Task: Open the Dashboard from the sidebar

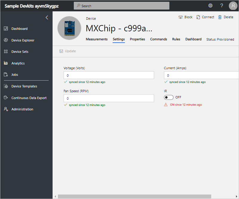Action: [x=19, y=28]
